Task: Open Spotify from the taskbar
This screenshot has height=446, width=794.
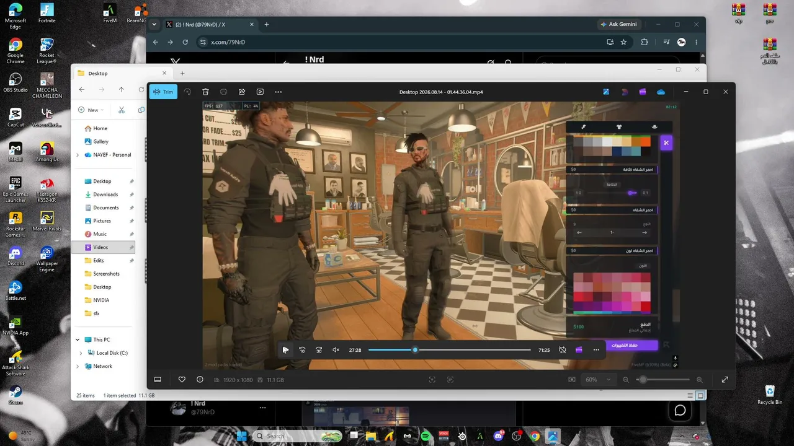Action: pyautogui.click(x=426, y=436)
